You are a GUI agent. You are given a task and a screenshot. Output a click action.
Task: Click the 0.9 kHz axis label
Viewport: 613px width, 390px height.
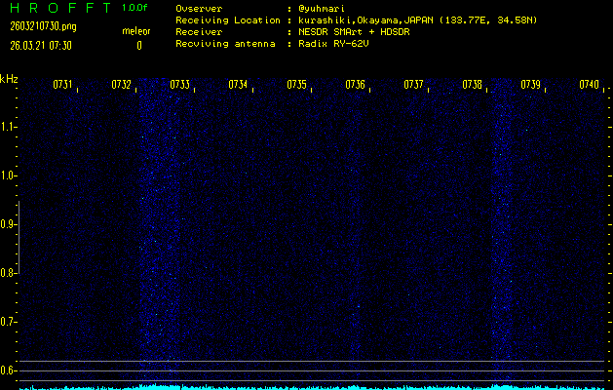click(x=7, y=224)
